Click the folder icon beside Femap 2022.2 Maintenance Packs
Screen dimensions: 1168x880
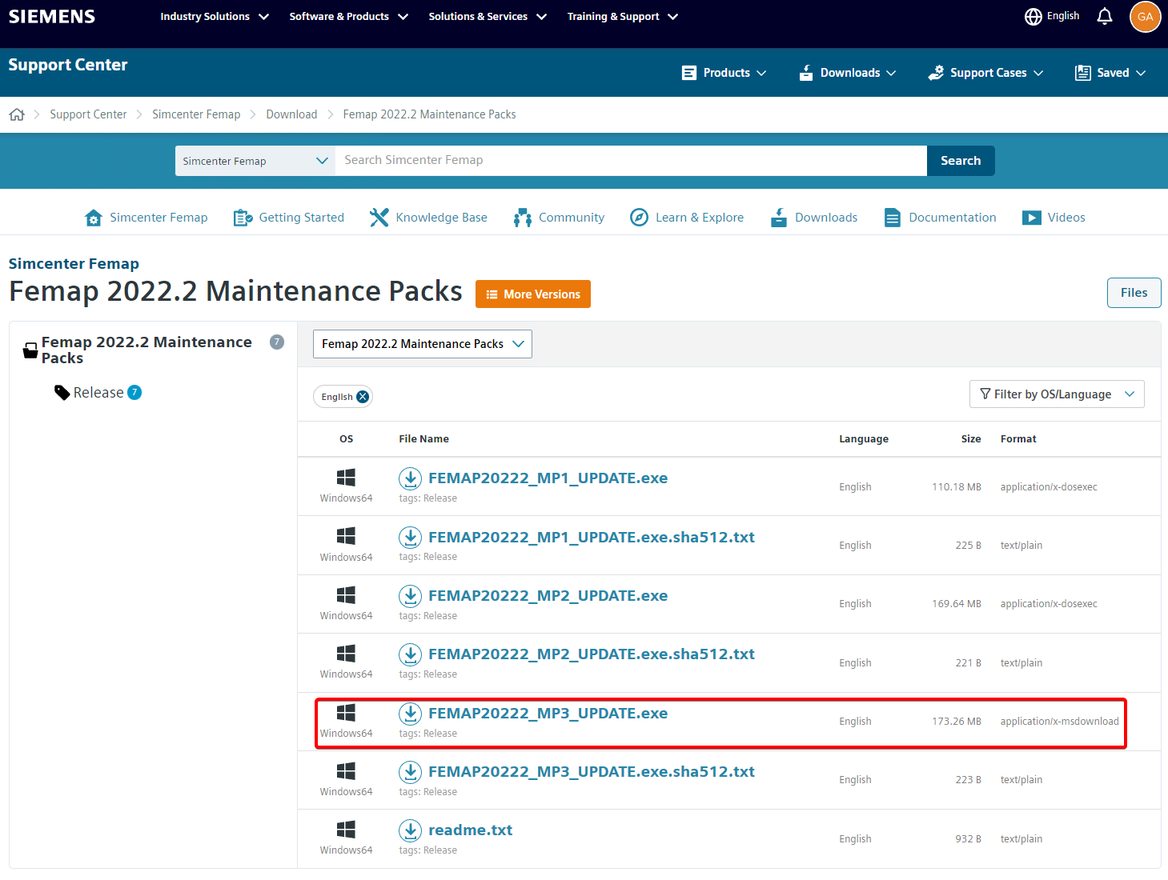pos(30,350)
